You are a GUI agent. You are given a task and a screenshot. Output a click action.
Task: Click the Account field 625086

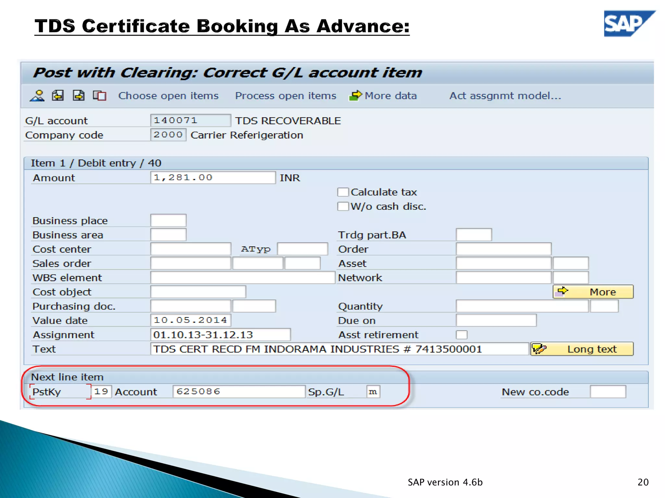point(239,392)
